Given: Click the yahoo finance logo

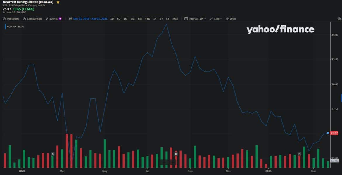Looking at the screenshot, I should [280, 29].
